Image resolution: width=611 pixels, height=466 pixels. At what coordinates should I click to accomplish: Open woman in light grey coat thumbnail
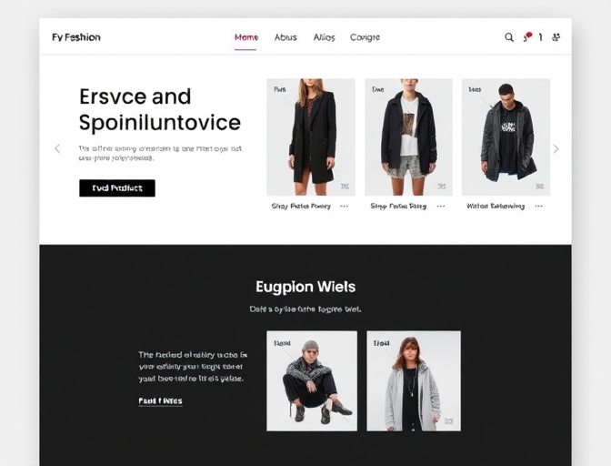coord(414,381)
